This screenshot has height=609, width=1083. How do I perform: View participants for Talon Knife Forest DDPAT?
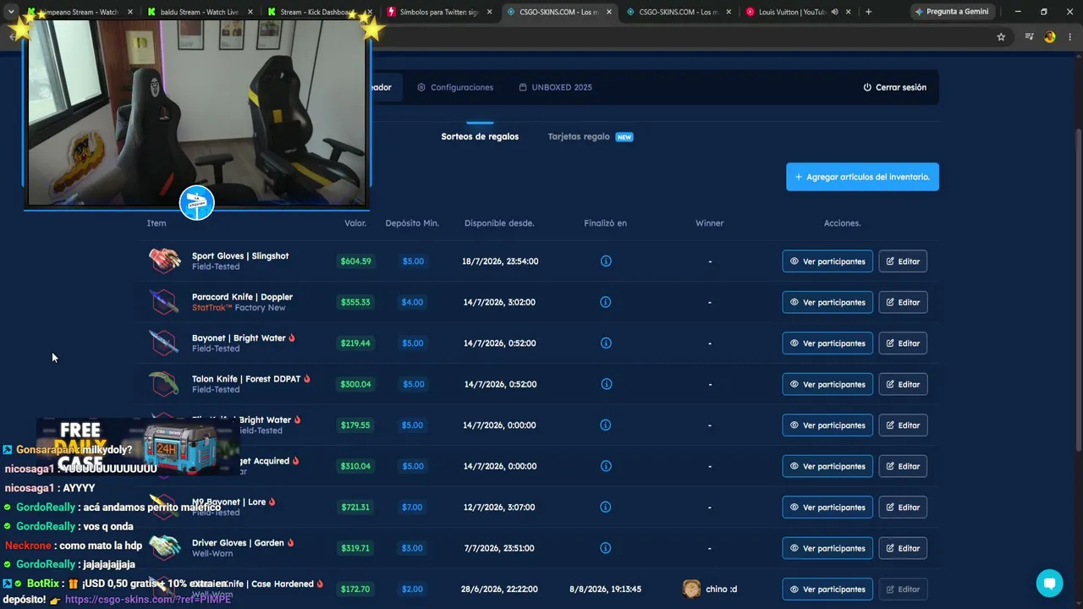[x=827, y=384]
